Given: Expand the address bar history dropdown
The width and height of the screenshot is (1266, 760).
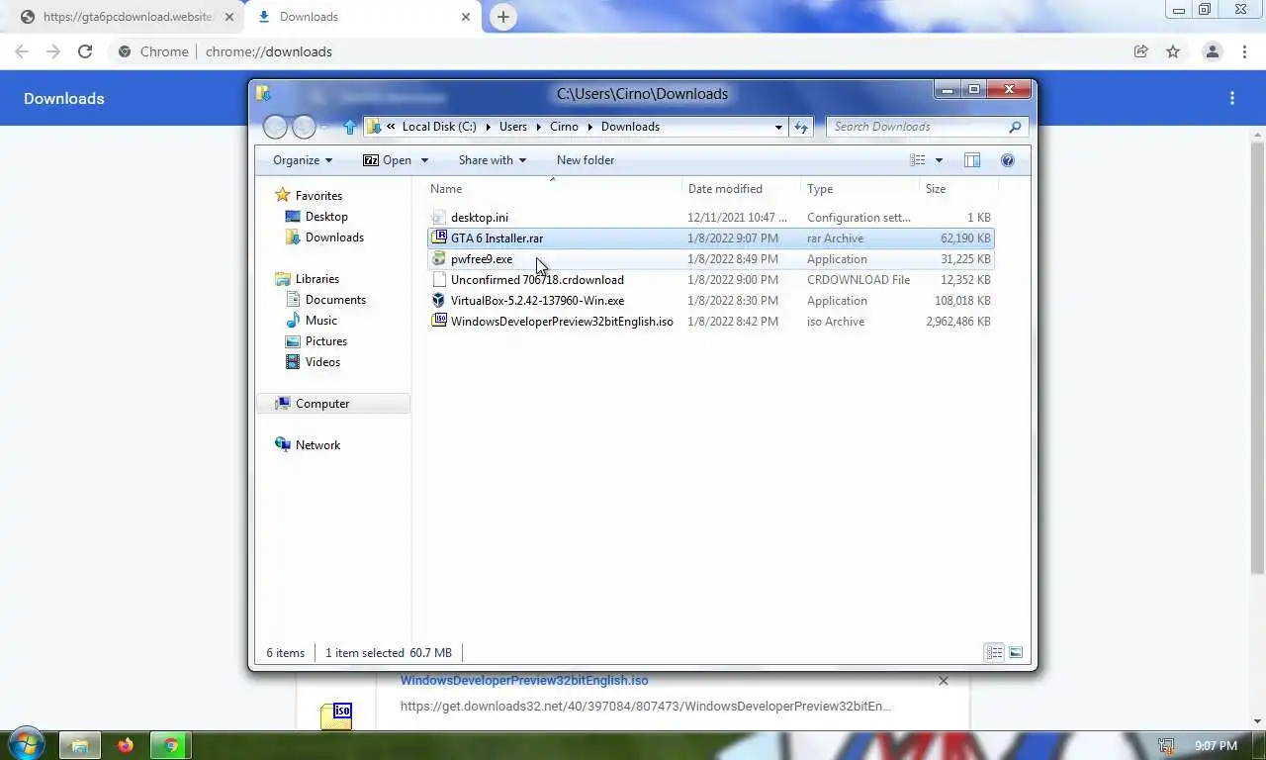Looking at the screenshot, I should [x=779, y=127].
